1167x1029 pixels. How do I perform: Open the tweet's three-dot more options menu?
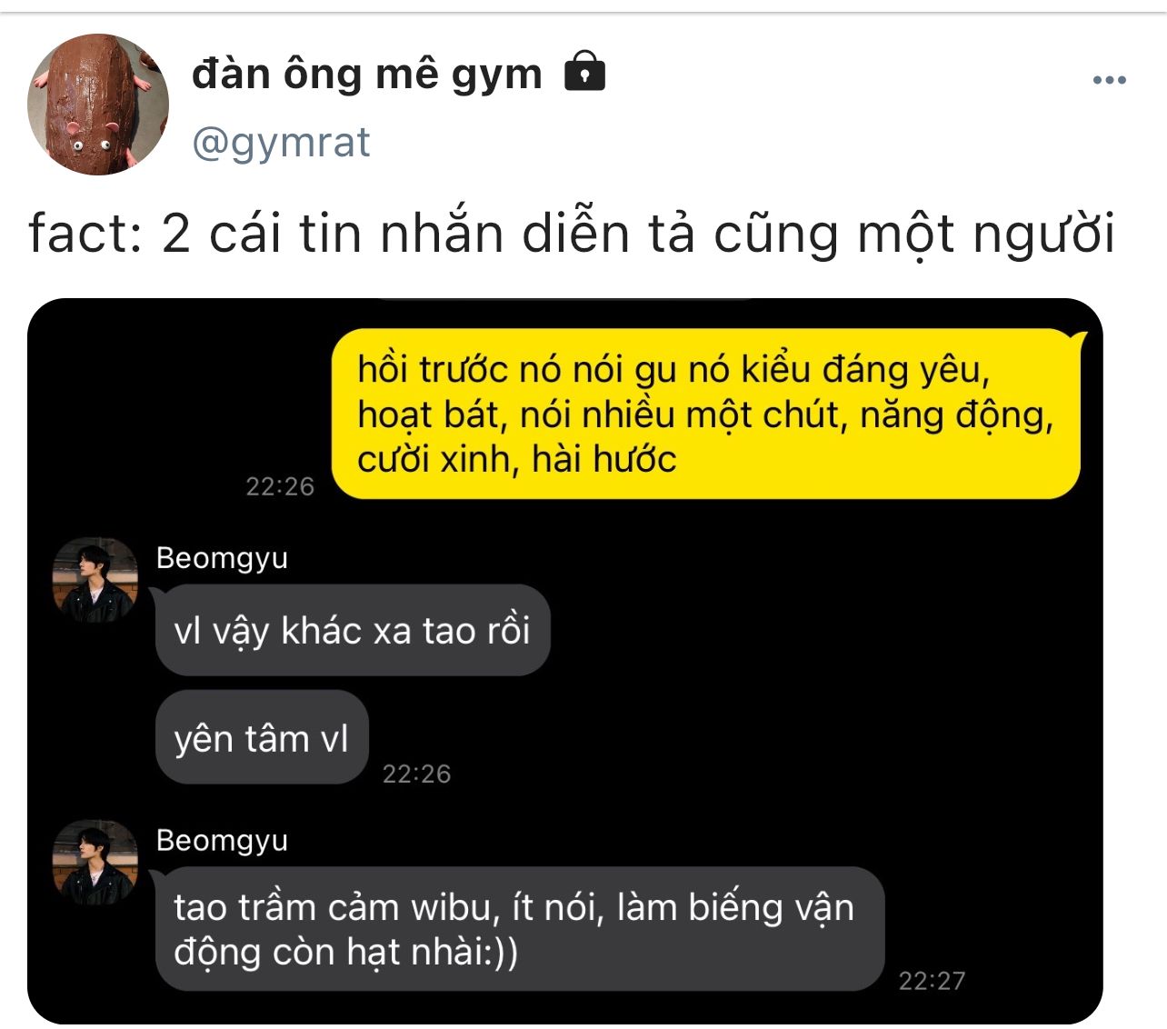(1109, 81)
